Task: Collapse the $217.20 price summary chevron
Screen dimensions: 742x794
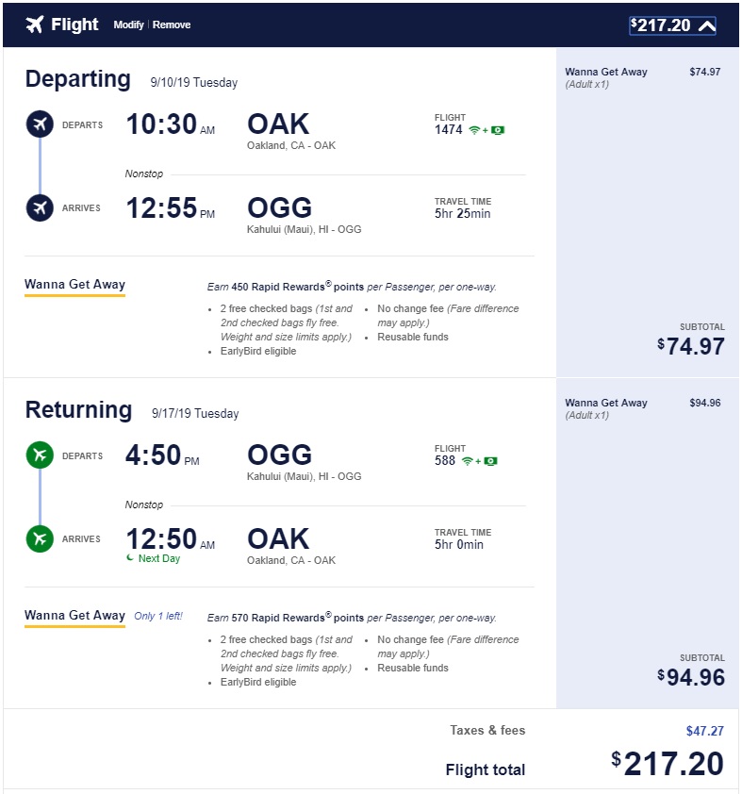Action: point(706,25)
